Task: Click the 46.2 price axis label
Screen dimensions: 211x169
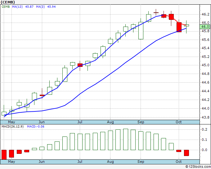Action: click(x=205, y=14)
